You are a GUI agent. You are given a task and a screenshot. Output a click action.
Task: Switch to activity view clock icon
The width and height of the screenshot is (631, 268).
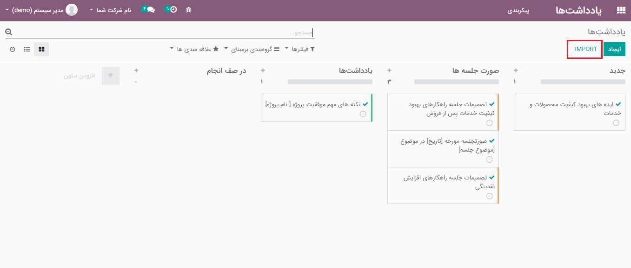[13, 49]
